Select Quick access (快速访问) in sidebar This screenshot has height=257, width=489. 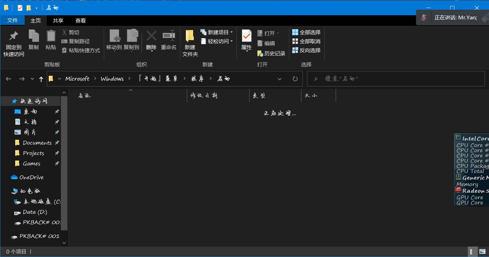pos(30,101)
